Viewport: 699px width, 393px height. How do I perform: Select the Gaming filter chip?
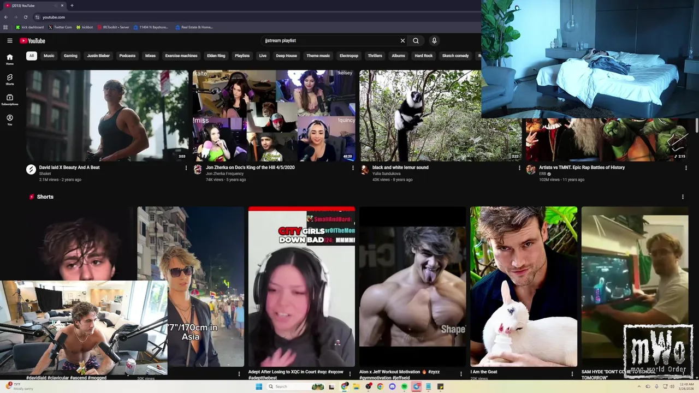coord(70,56)
